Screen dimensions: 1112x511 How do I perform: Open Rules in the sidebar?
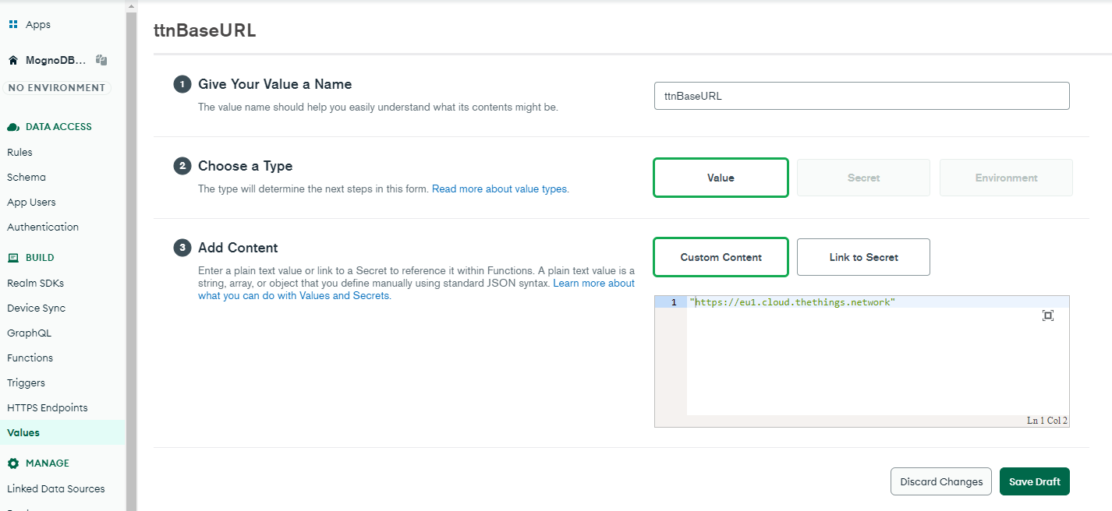[20, 152]
